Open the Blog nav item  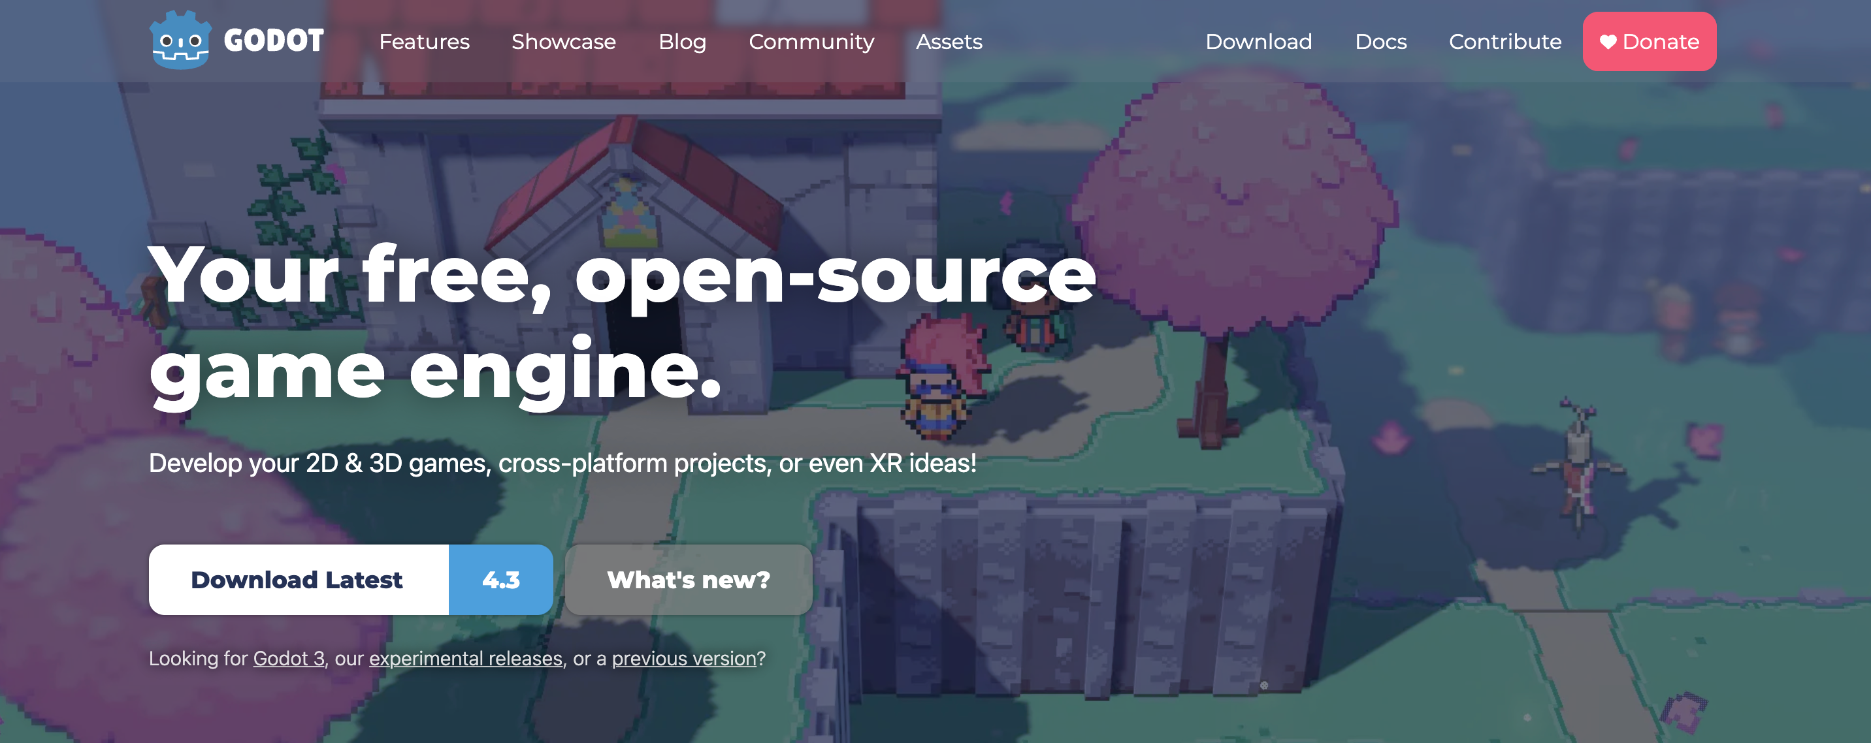click(x=681, y=42)
